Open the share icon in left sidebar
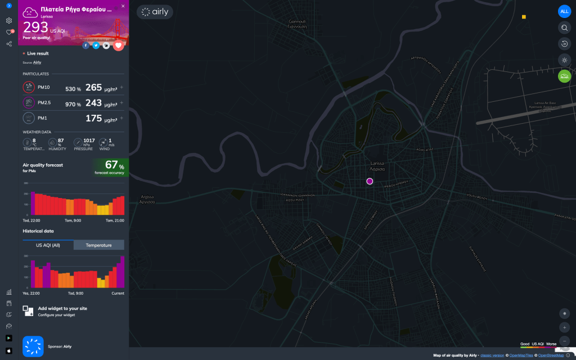576x360 pixels. tap(9, 43)
